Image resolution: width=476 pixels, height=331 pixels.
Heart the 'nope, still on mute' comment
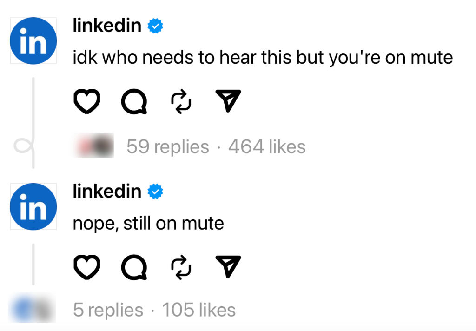click(86, 266)
